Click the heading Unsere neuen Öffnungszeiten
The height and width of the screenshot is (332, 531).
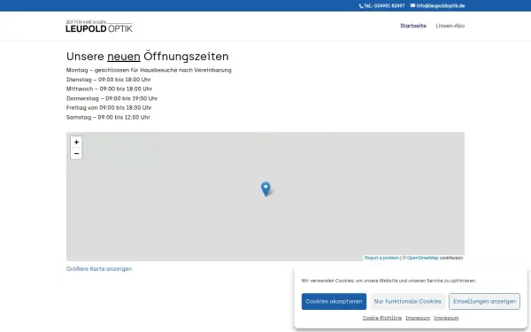tap(148, 57)
